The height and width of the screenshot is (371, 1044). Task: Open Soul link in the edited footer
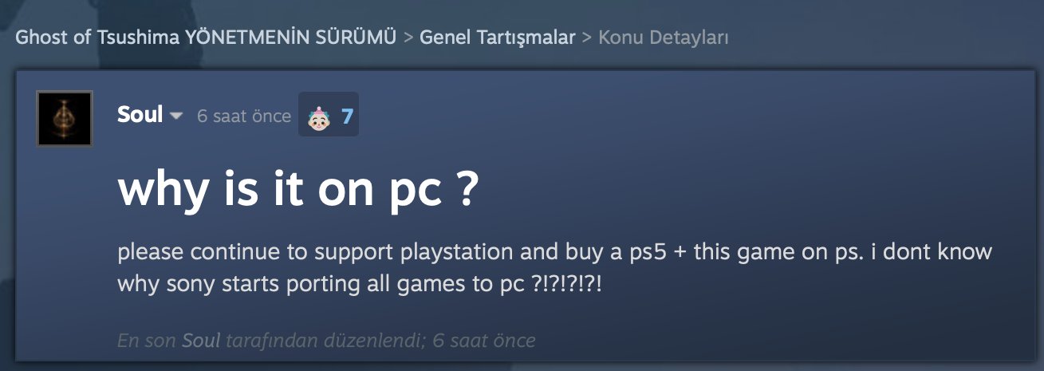coord(202,341)
